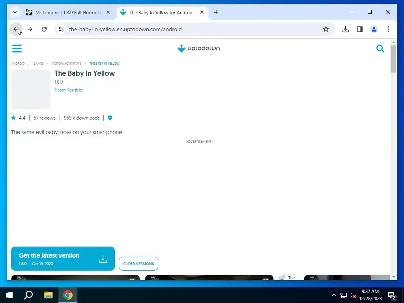Open notification center icon

pos(391,296)
